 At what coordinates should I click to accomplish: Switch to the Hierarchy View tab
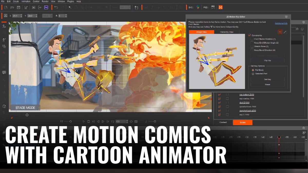(227, 32)
